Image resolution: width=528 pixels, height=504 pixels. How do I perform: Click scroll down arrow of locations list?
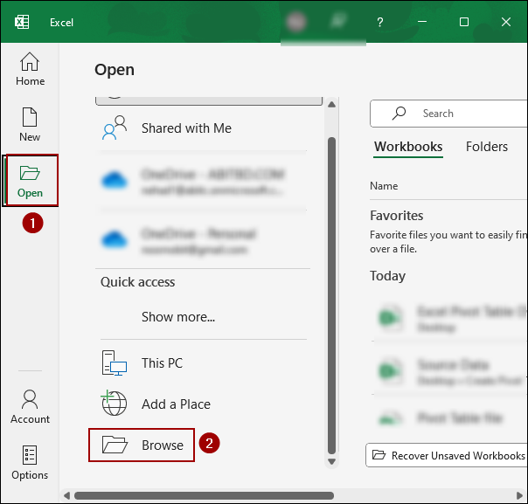click(331, 460)
